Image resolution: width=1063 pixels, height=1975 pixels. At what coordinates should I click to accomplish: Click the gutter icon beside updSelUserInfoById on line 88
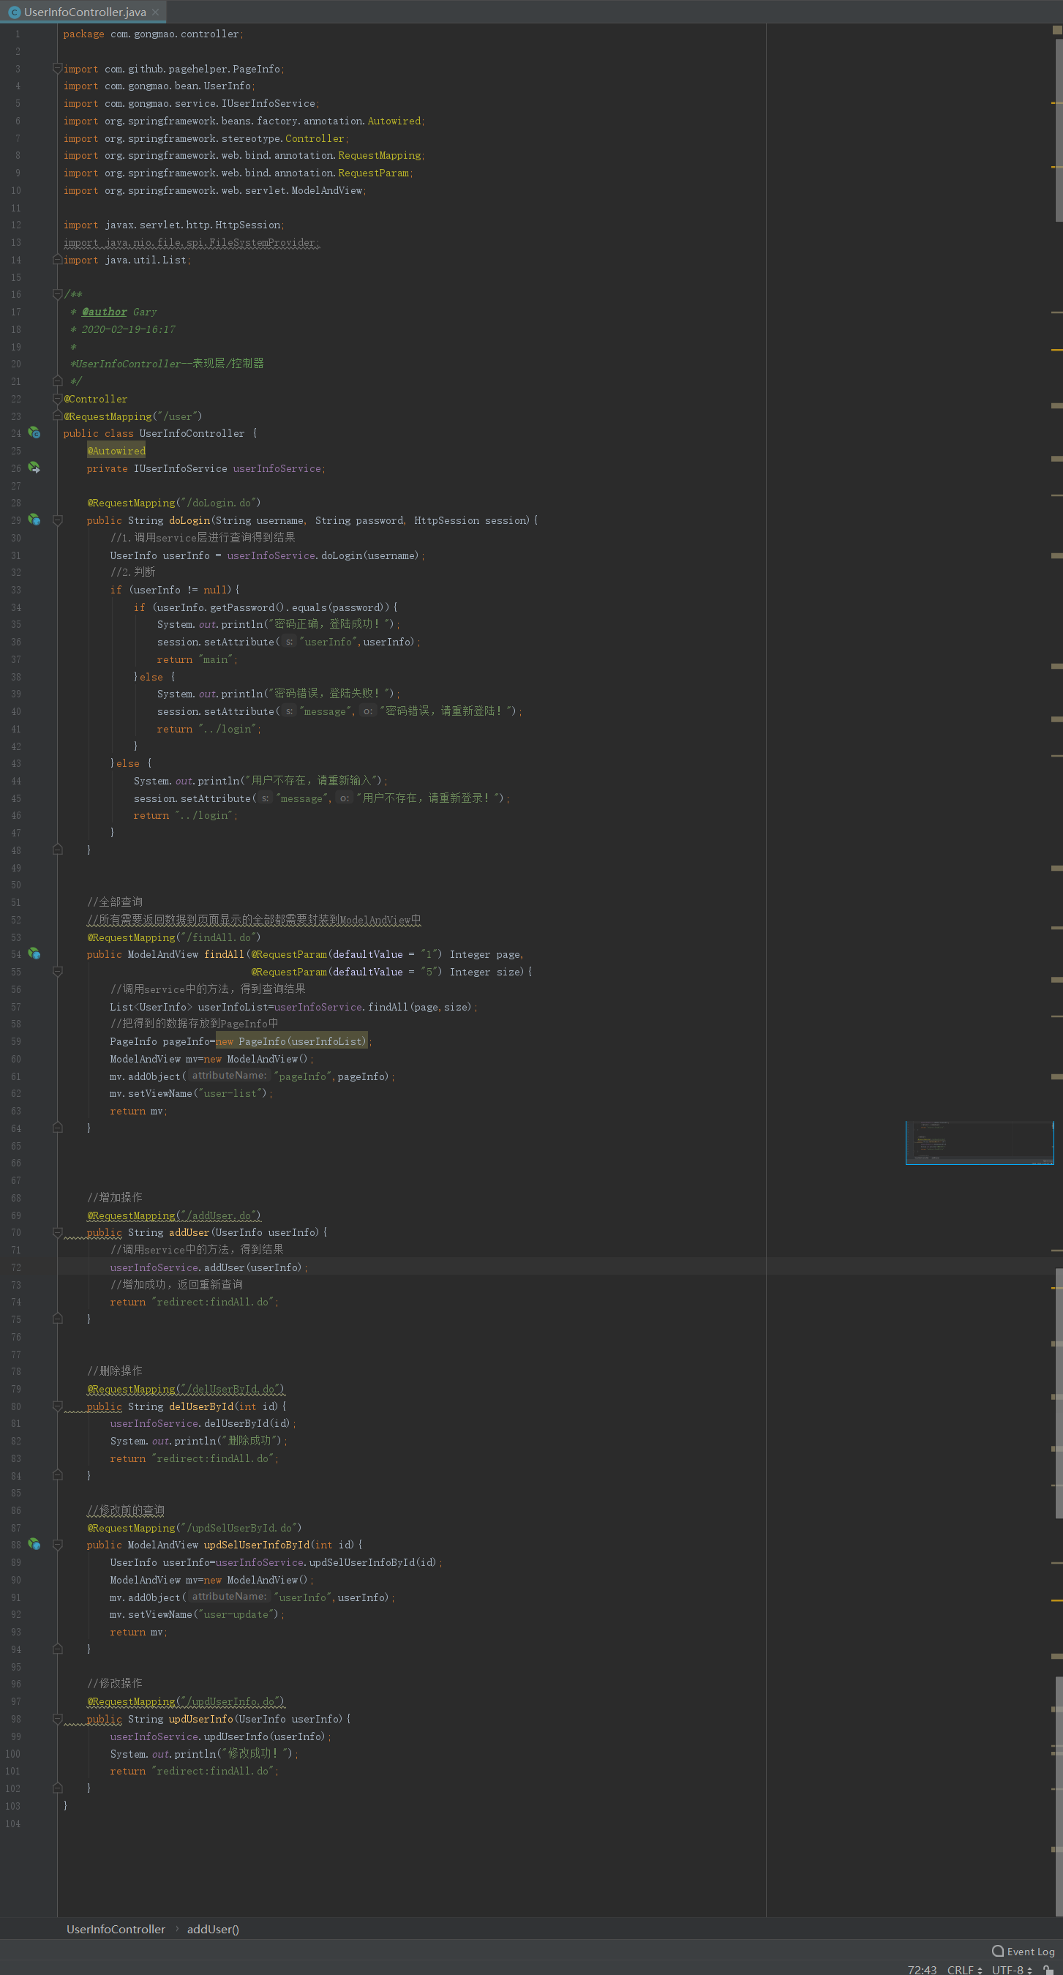tap(34, 1544)
